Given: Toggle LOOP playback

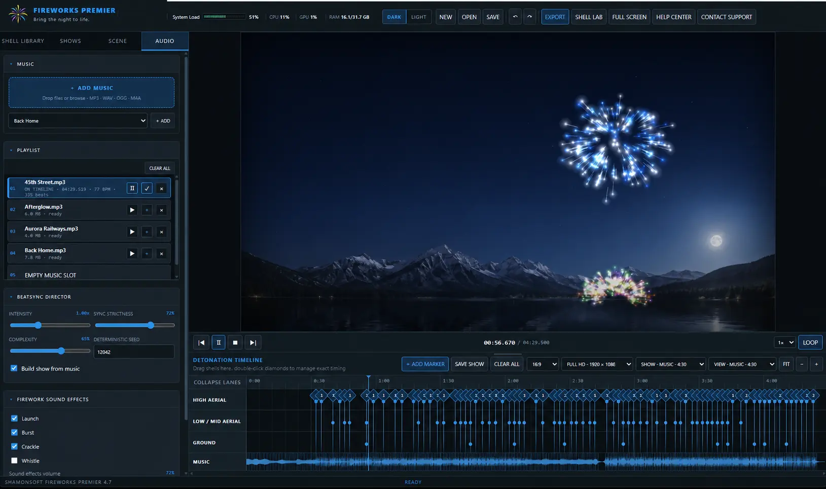Looking at the screenshot, I should [810, 343].
